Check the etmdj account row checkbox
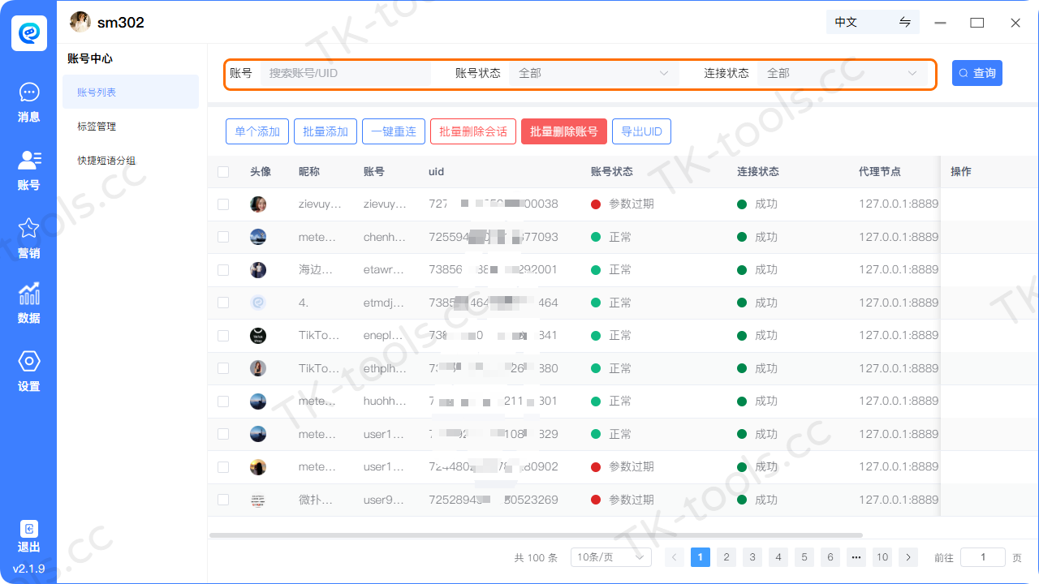This screenshot has width=1039, height=584. 223,303
